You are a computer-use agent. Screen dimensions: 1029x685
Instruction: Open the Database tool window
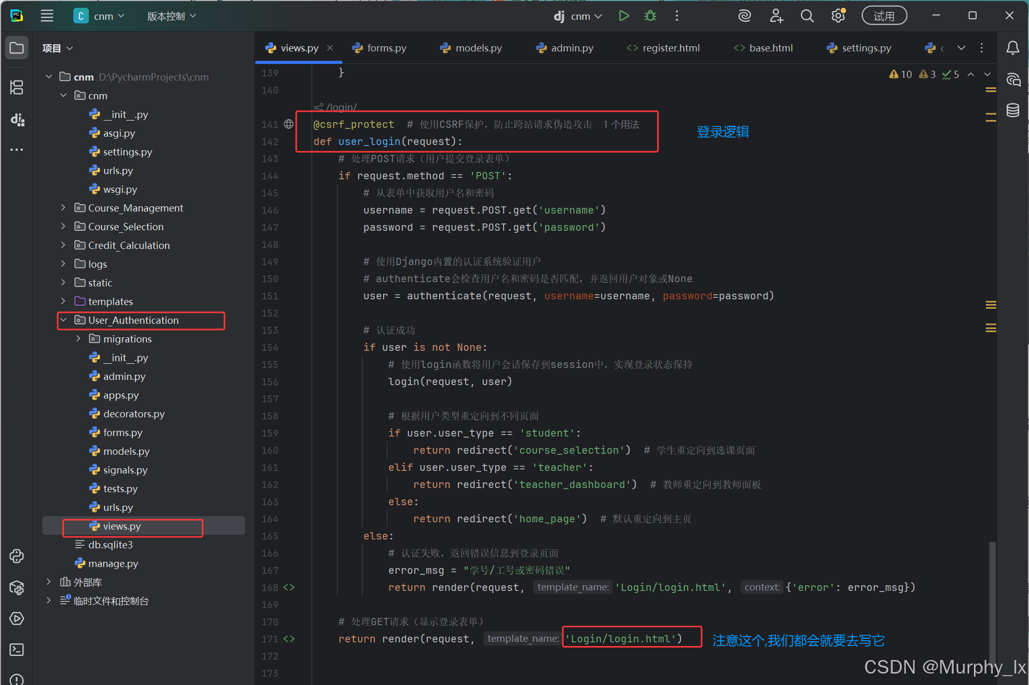coord(1013,110)
